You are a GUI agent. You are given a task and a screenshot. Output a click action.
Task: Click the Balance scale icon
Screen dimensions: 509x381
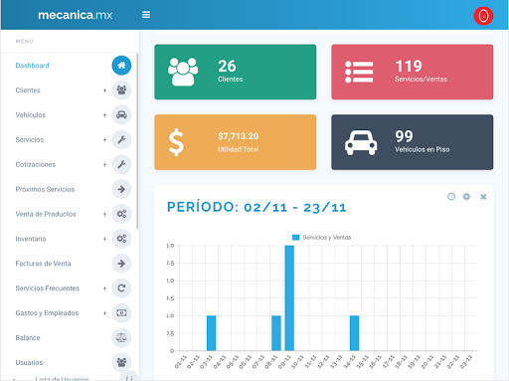pyautogui.click(x=121, y=338)
